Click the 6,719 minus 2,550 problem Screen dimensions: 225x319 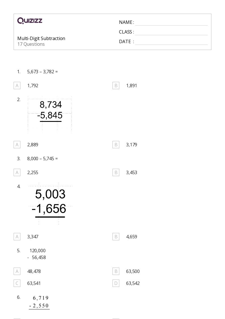[40, 302]
